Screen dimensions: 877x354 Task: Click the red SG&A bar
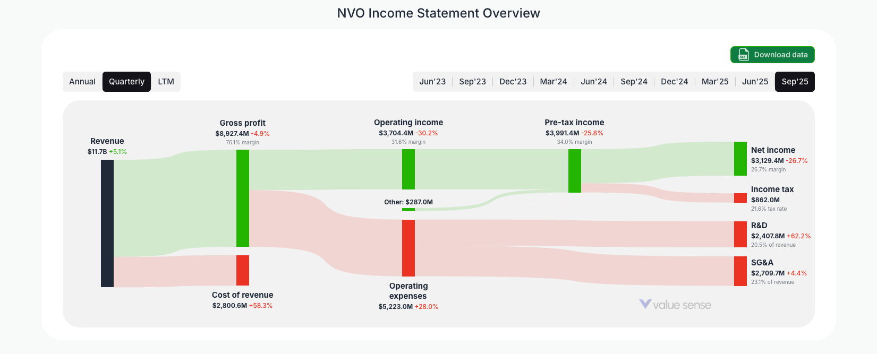[x=740, y=271]
